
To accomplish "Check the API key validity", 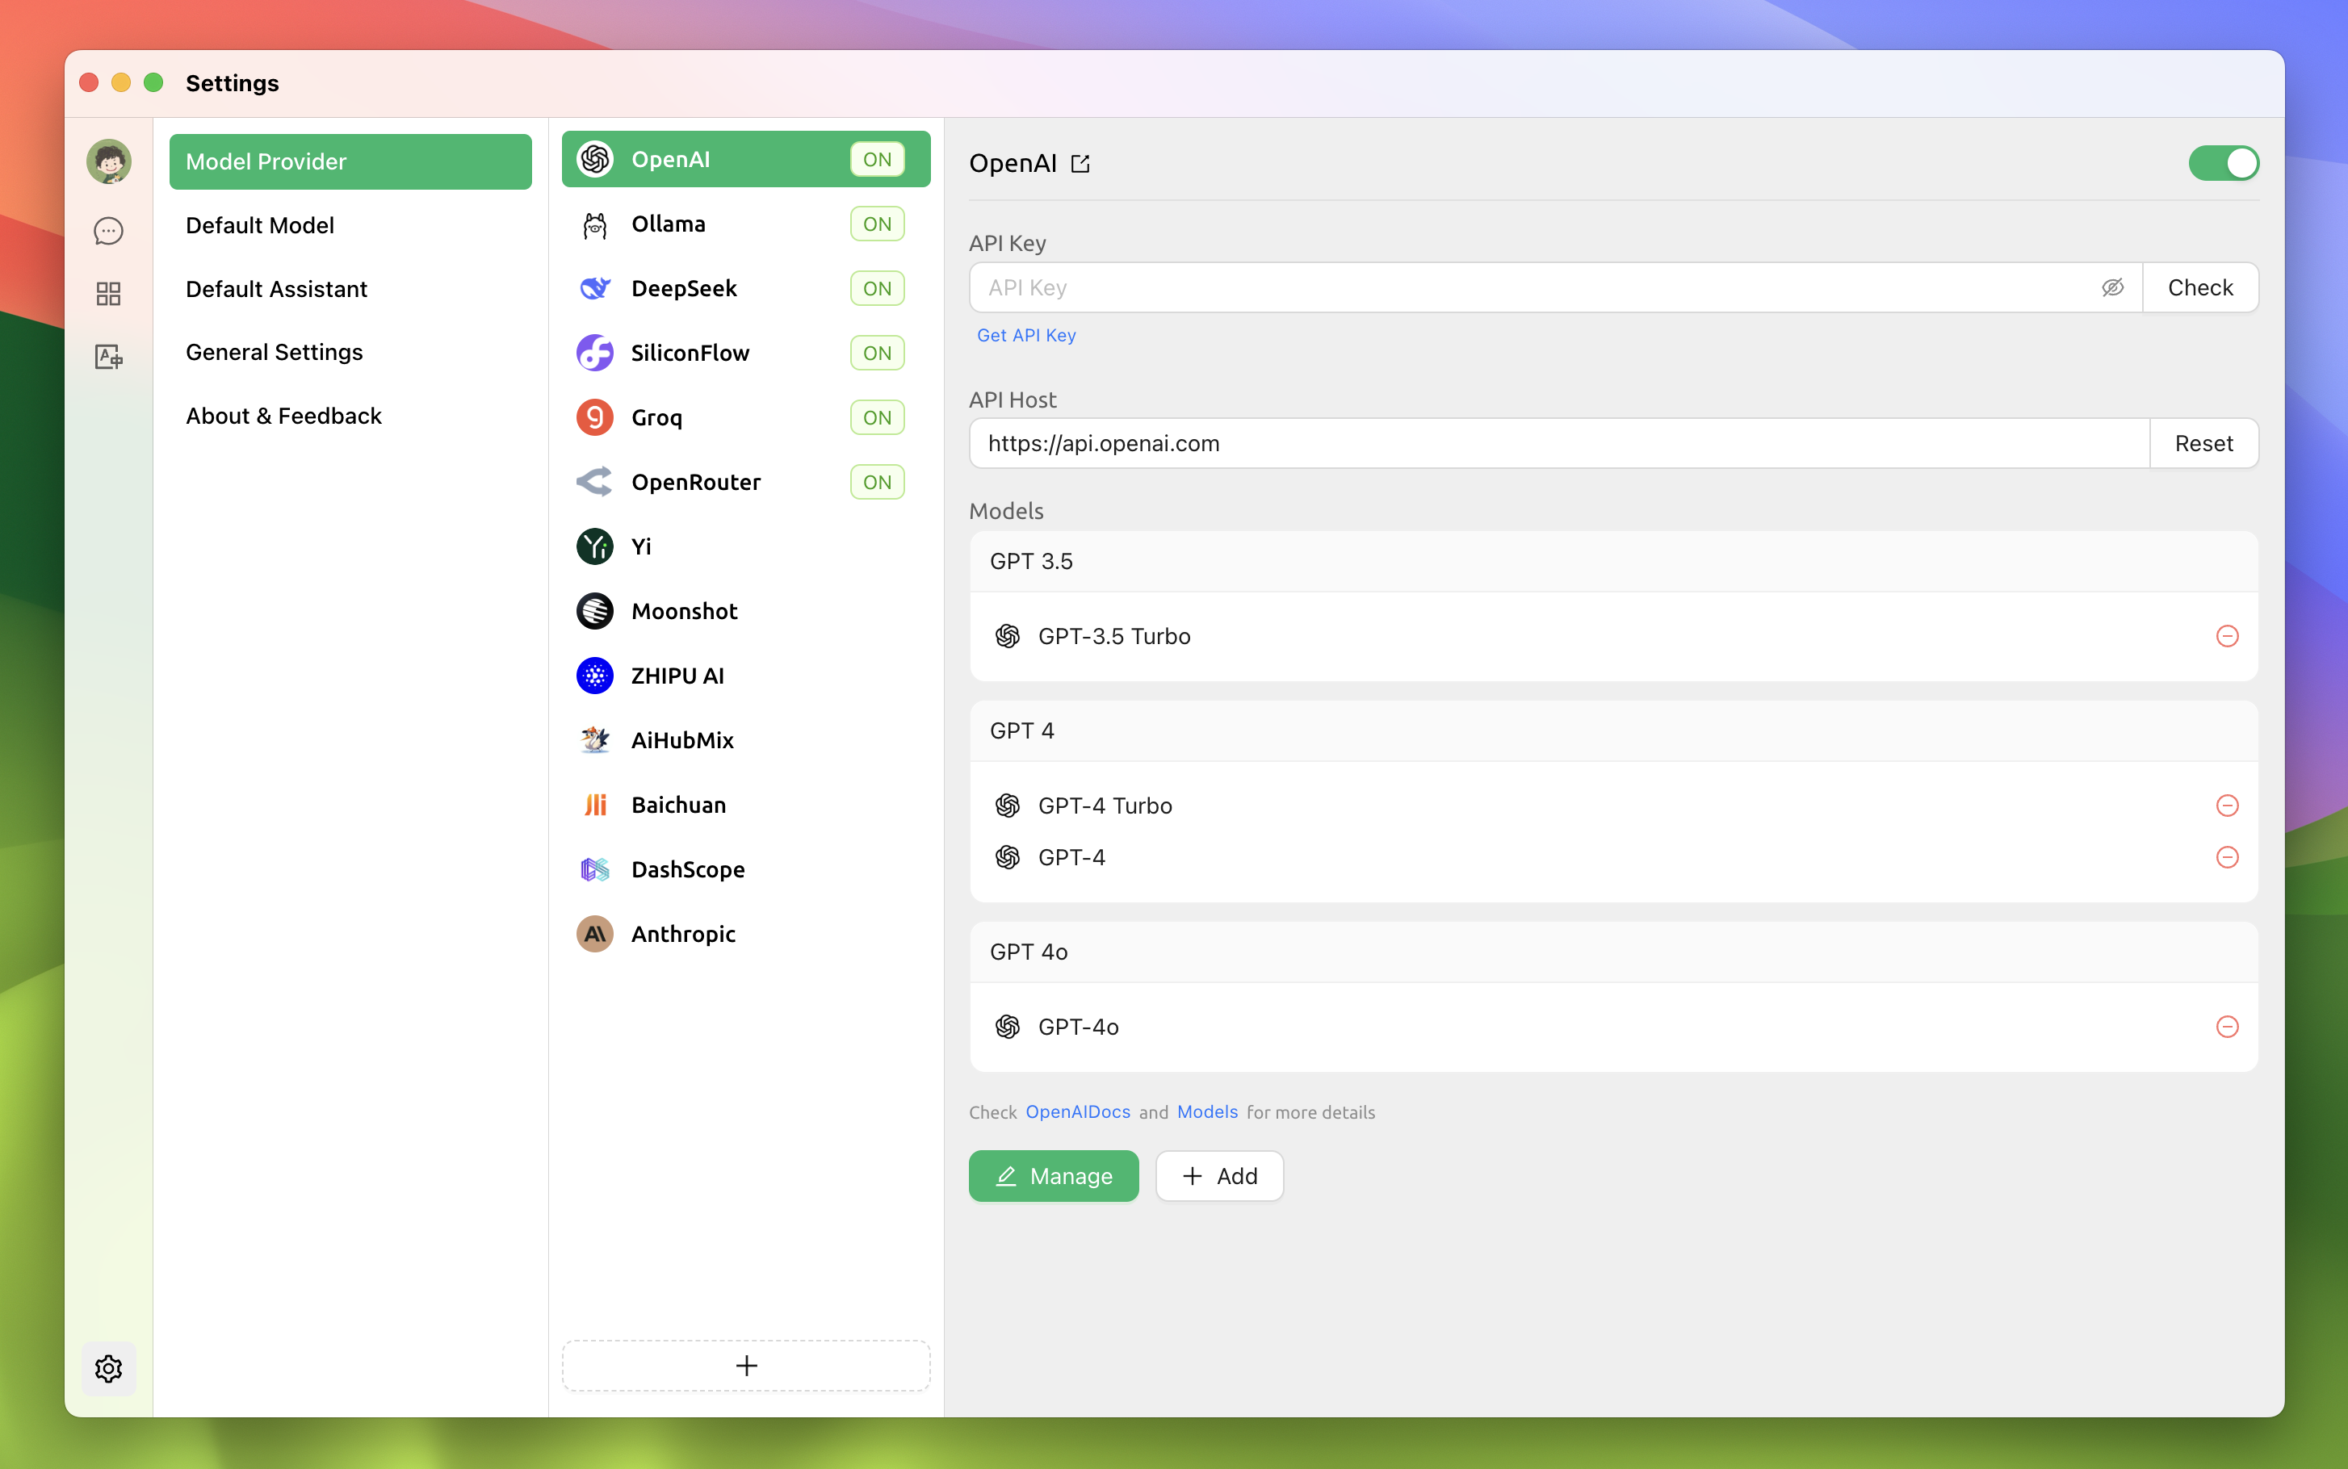I will [x=2200, y=287].
